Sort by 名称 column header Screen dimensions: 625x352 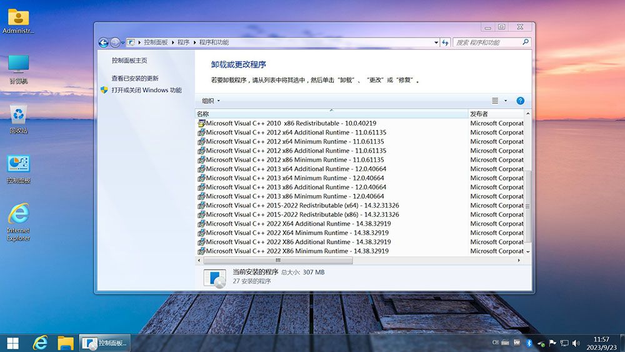click(331, 114)
